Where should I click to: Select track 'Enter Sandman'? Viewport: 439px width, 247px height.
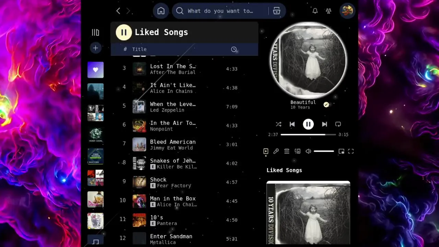171,236
